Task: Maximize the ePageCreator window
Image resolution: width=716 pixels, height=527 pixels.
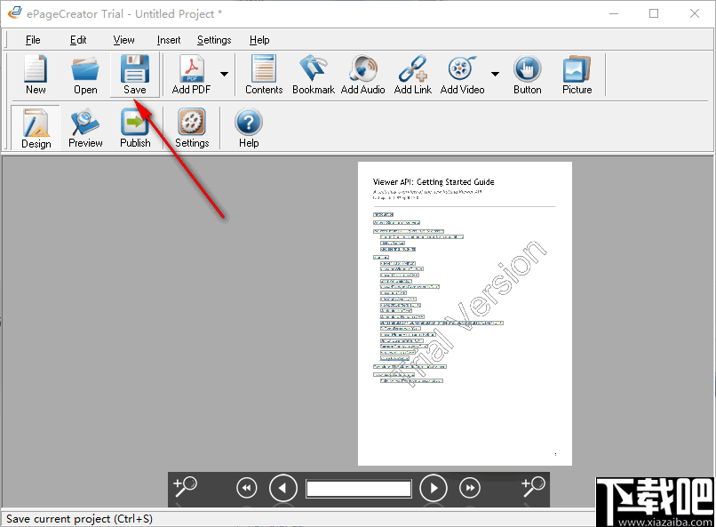Action: click(654, 13)
